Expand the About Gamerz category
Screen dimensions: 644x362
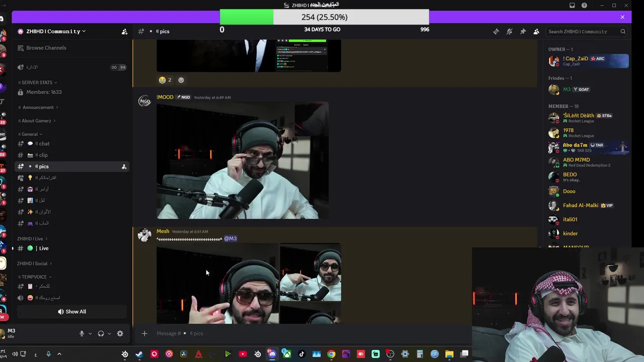click(37, 121)
